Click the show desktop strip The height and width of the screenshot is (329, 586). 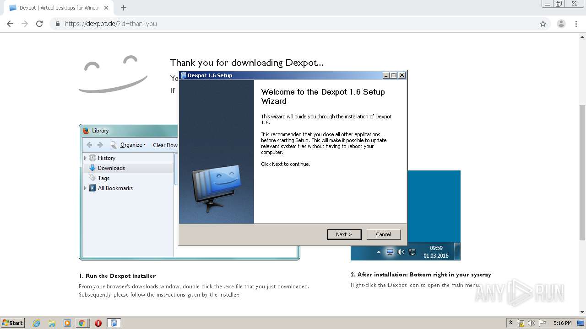coord(581,323)
